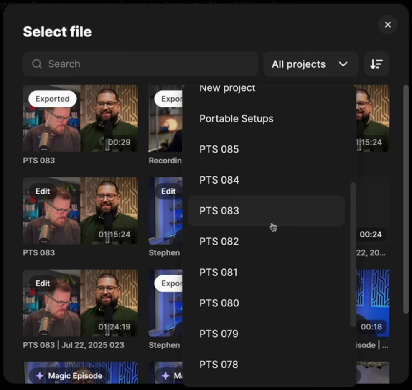Screen dimensions: 412x390
Task: Open the PTS 083 01:15:24 Edit thumbnail
Action: click(x=80, y=211)
